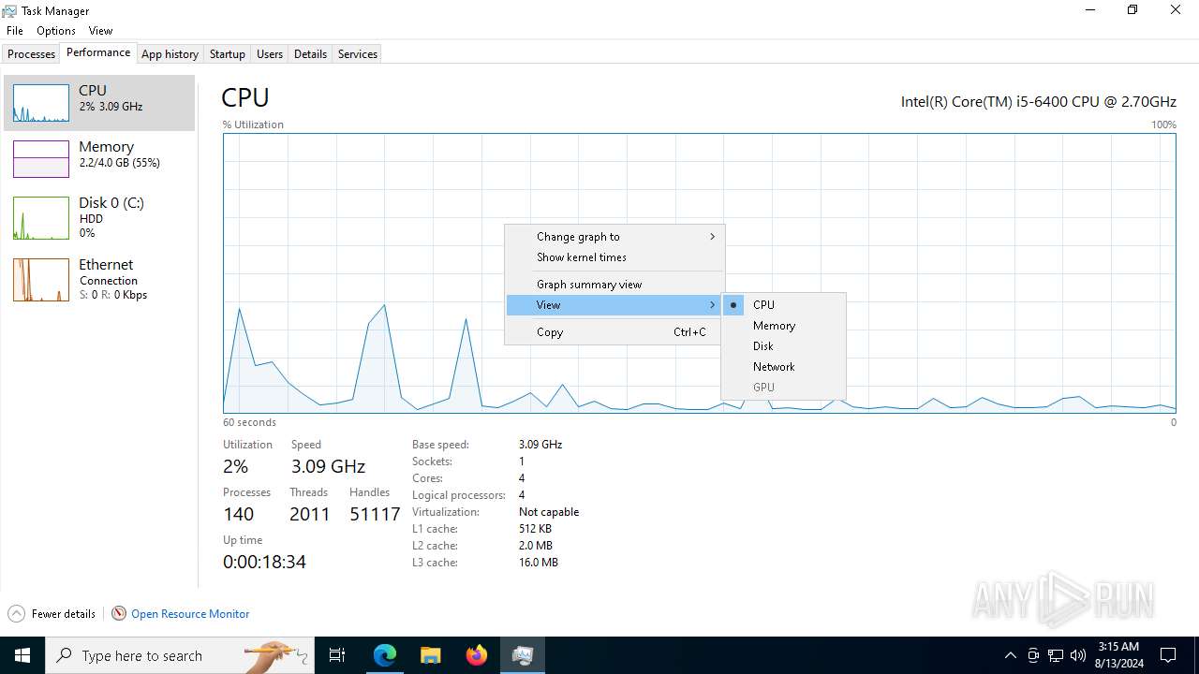
Task: Collapse view with Fewer details
Action: click(63, 614)
